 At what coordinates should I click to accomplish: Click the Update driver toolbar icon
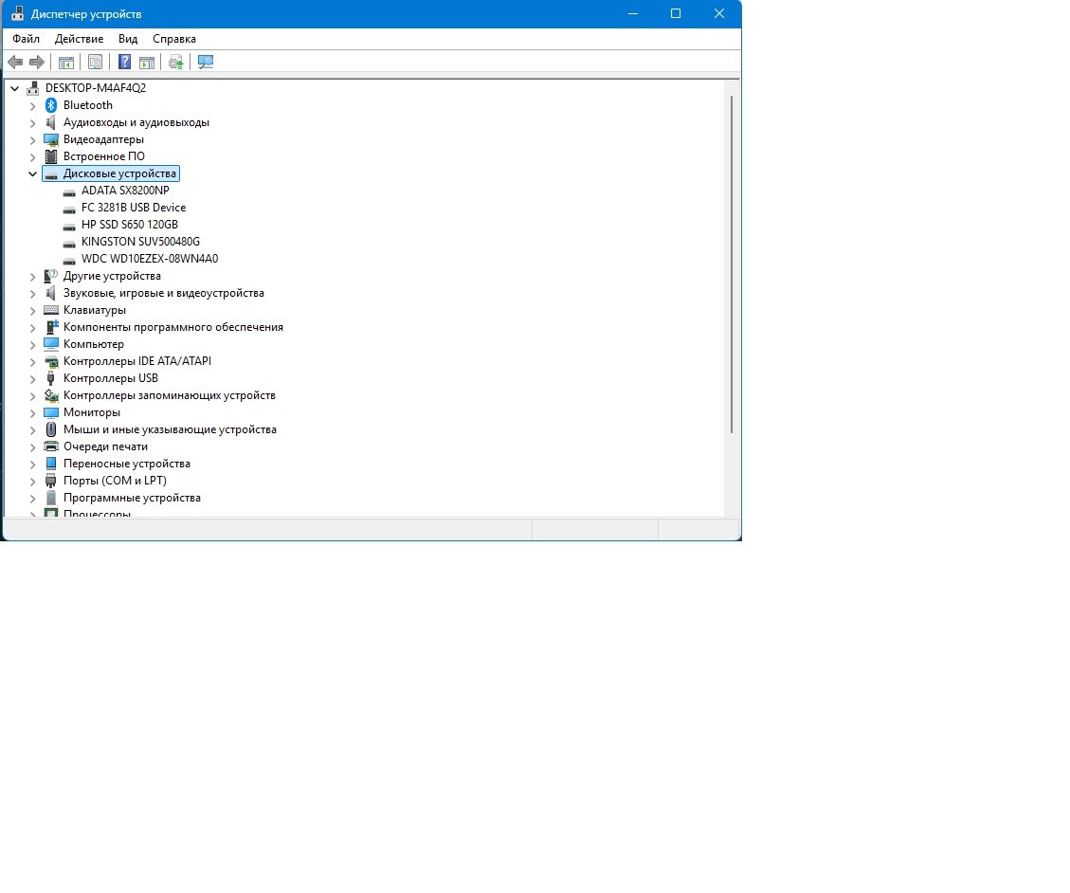click(x=175, y=63)
